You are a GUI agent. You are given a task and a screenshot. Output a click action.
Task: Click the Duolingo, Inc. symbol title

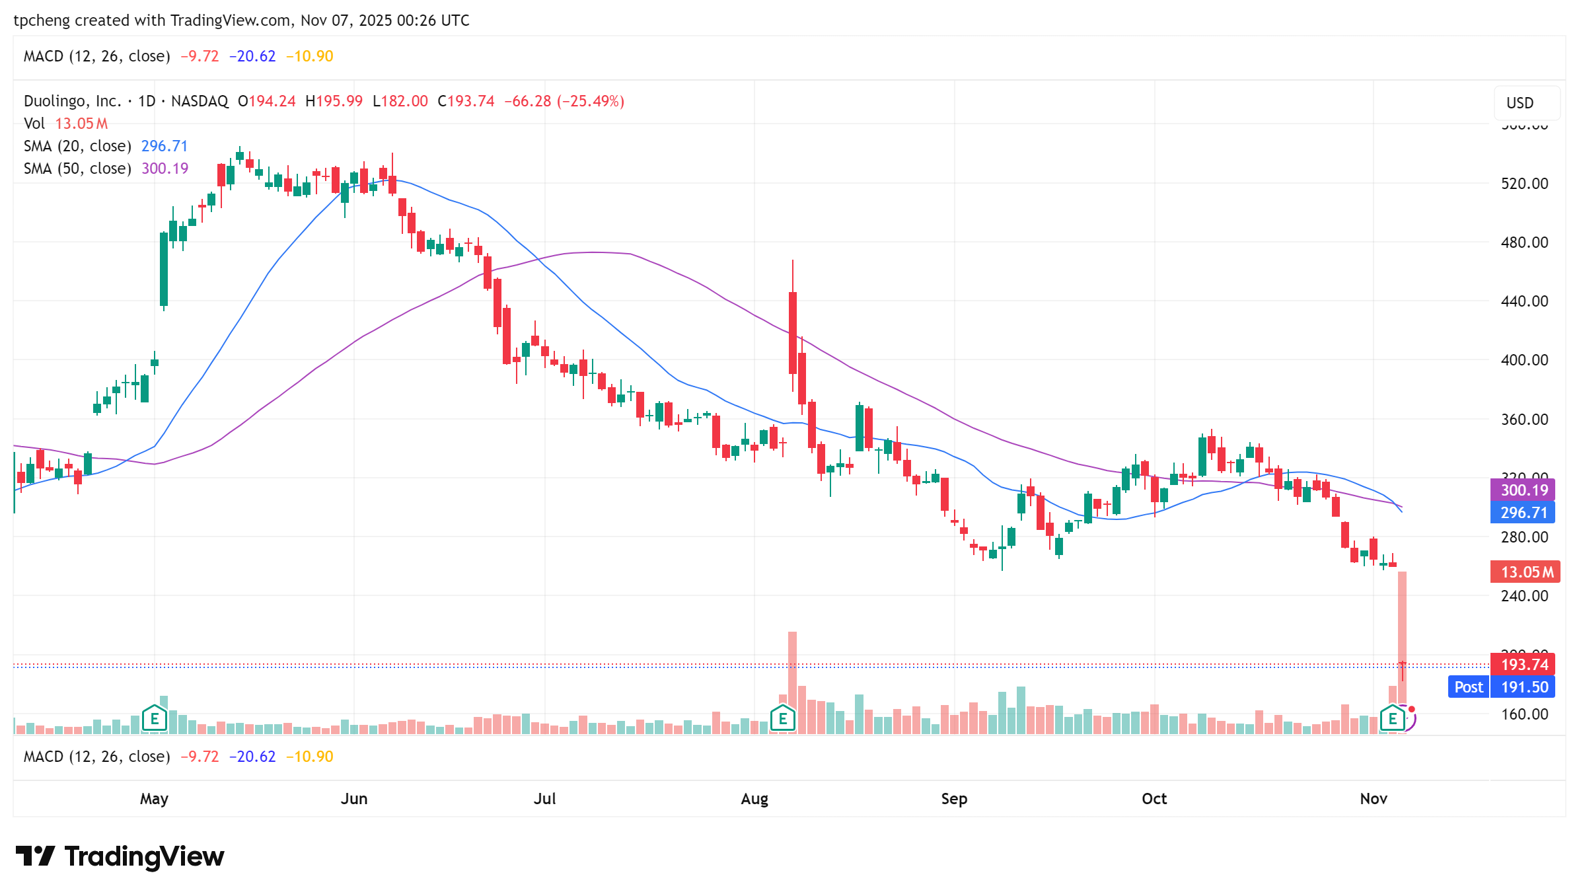[73, 101]
